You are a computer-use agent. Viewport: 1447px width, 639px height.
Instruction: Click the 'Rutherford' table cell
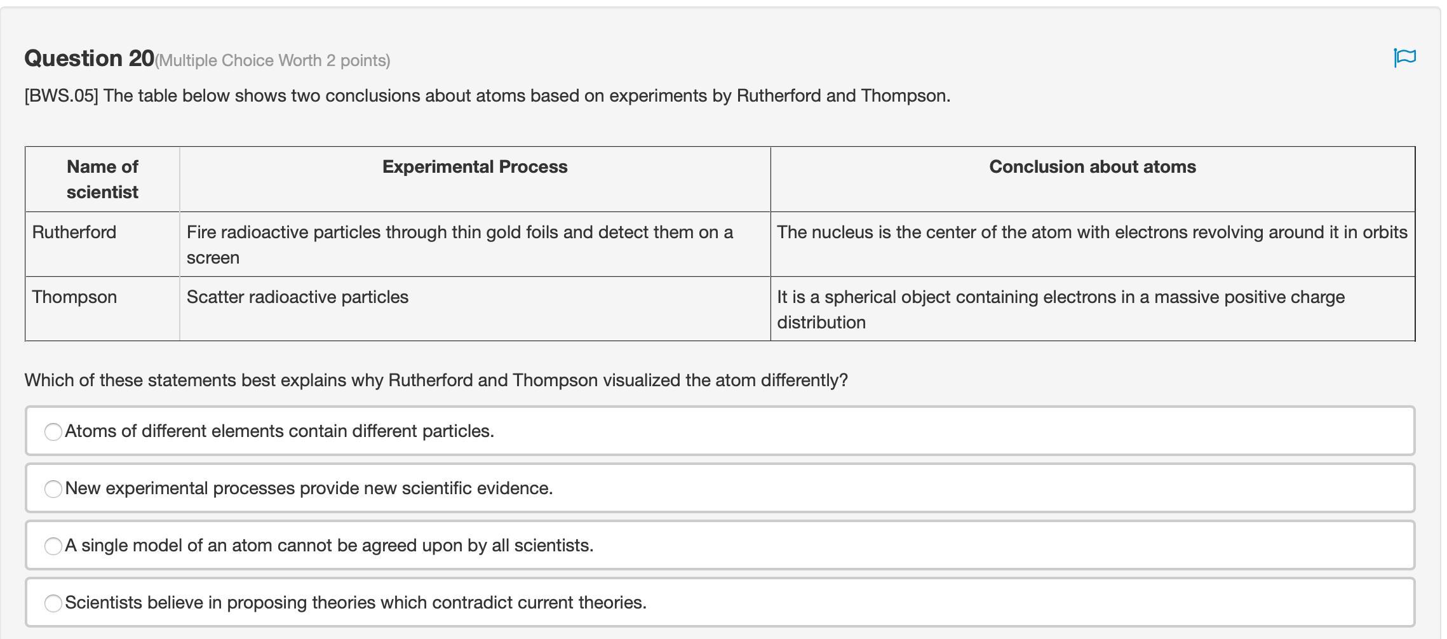(74, 232)
